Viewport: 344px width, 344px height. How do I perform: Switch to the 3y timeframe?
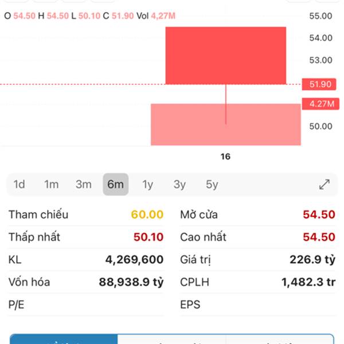pos(180,185)
